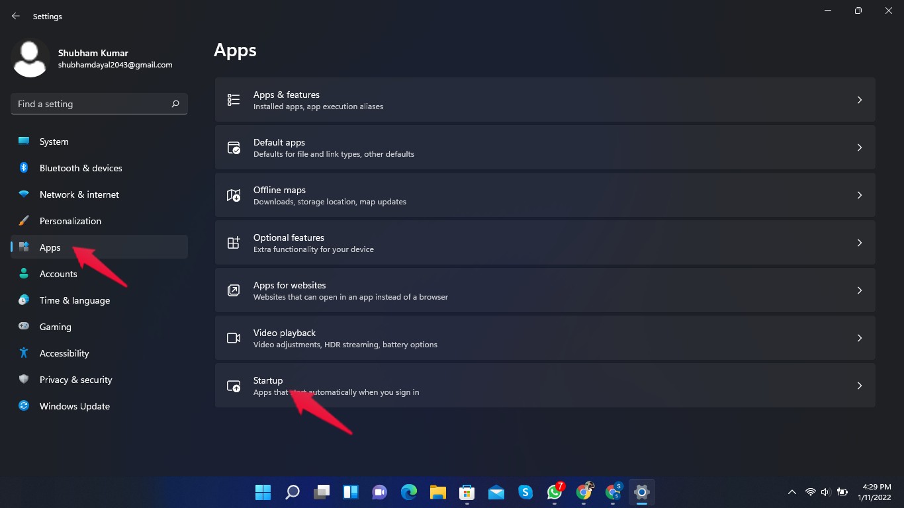Click the Video playback camera icon
Image resolution: width=904 pixels, height=508 pixels.
pos(234,338)
